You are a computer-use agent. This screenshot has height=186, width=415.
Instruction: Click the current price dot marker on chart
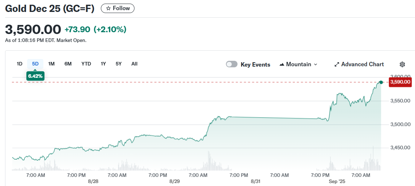381,82
